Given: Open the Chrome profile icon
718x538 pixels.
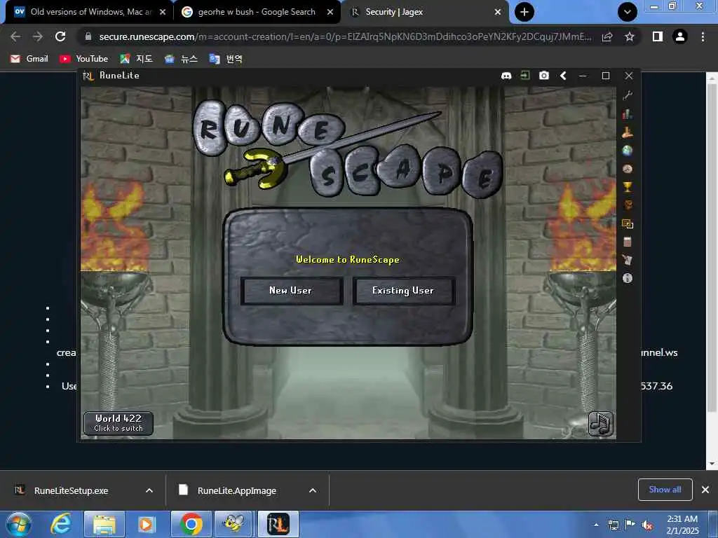Looking at the screenshot, I should pos(680,36).
